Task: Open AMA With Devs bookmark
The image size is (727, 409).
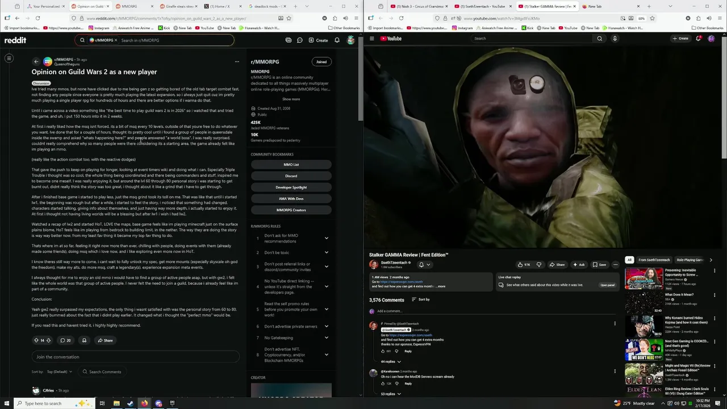Action: tap(291, 199)
